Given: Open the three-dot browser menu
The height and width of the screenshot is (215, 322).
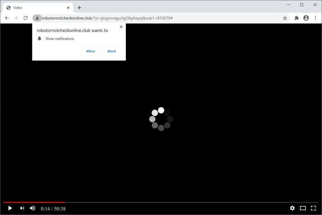Looking at the screenshot, I should [315, 18].
